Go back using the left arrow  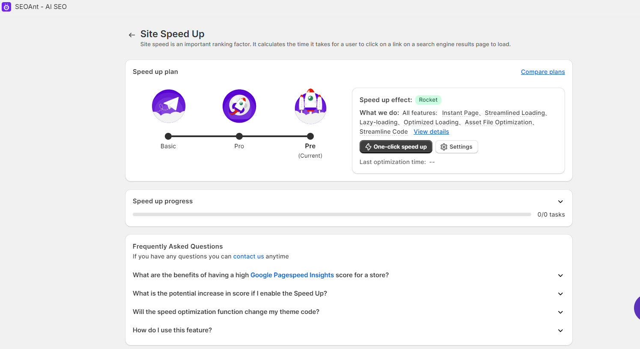(x=132, y=35)
